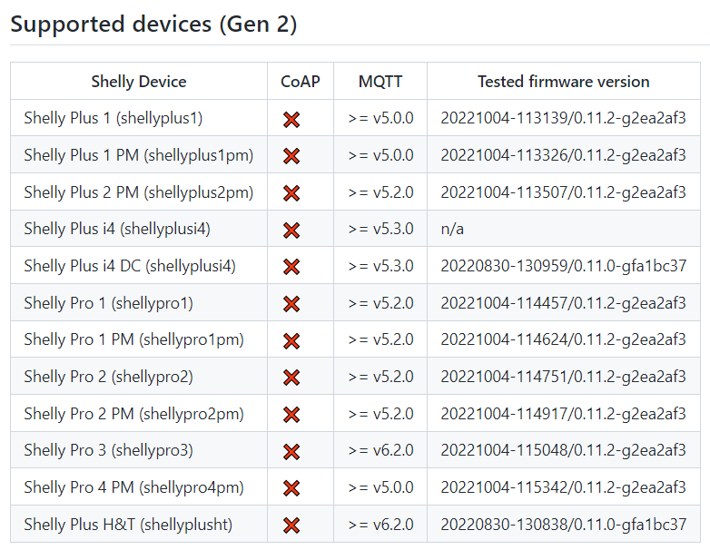The image size is (710, 550).
Task: Click the MQTT column header
Action: (380, 82)
